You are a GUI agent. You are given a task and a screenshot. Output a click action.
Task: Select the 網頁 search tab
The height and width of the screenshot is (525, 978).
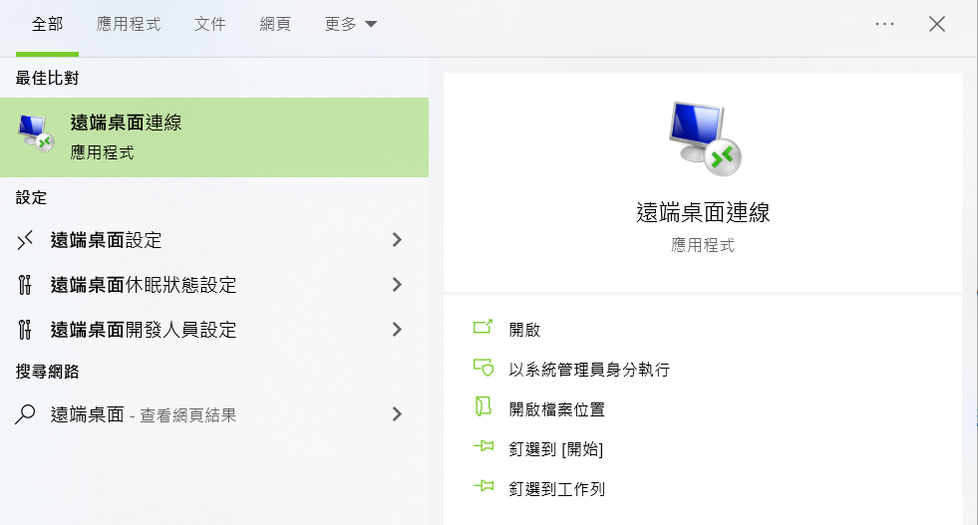click(x=275, y=24)
